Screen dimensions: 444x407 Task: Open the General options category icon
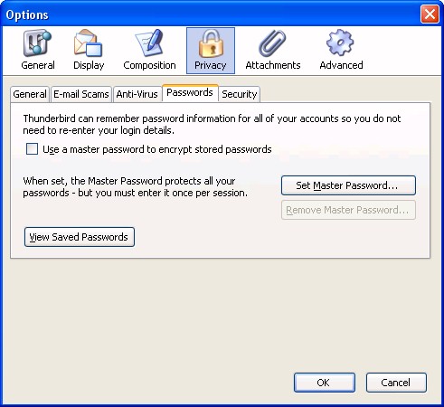click(38, 43)
